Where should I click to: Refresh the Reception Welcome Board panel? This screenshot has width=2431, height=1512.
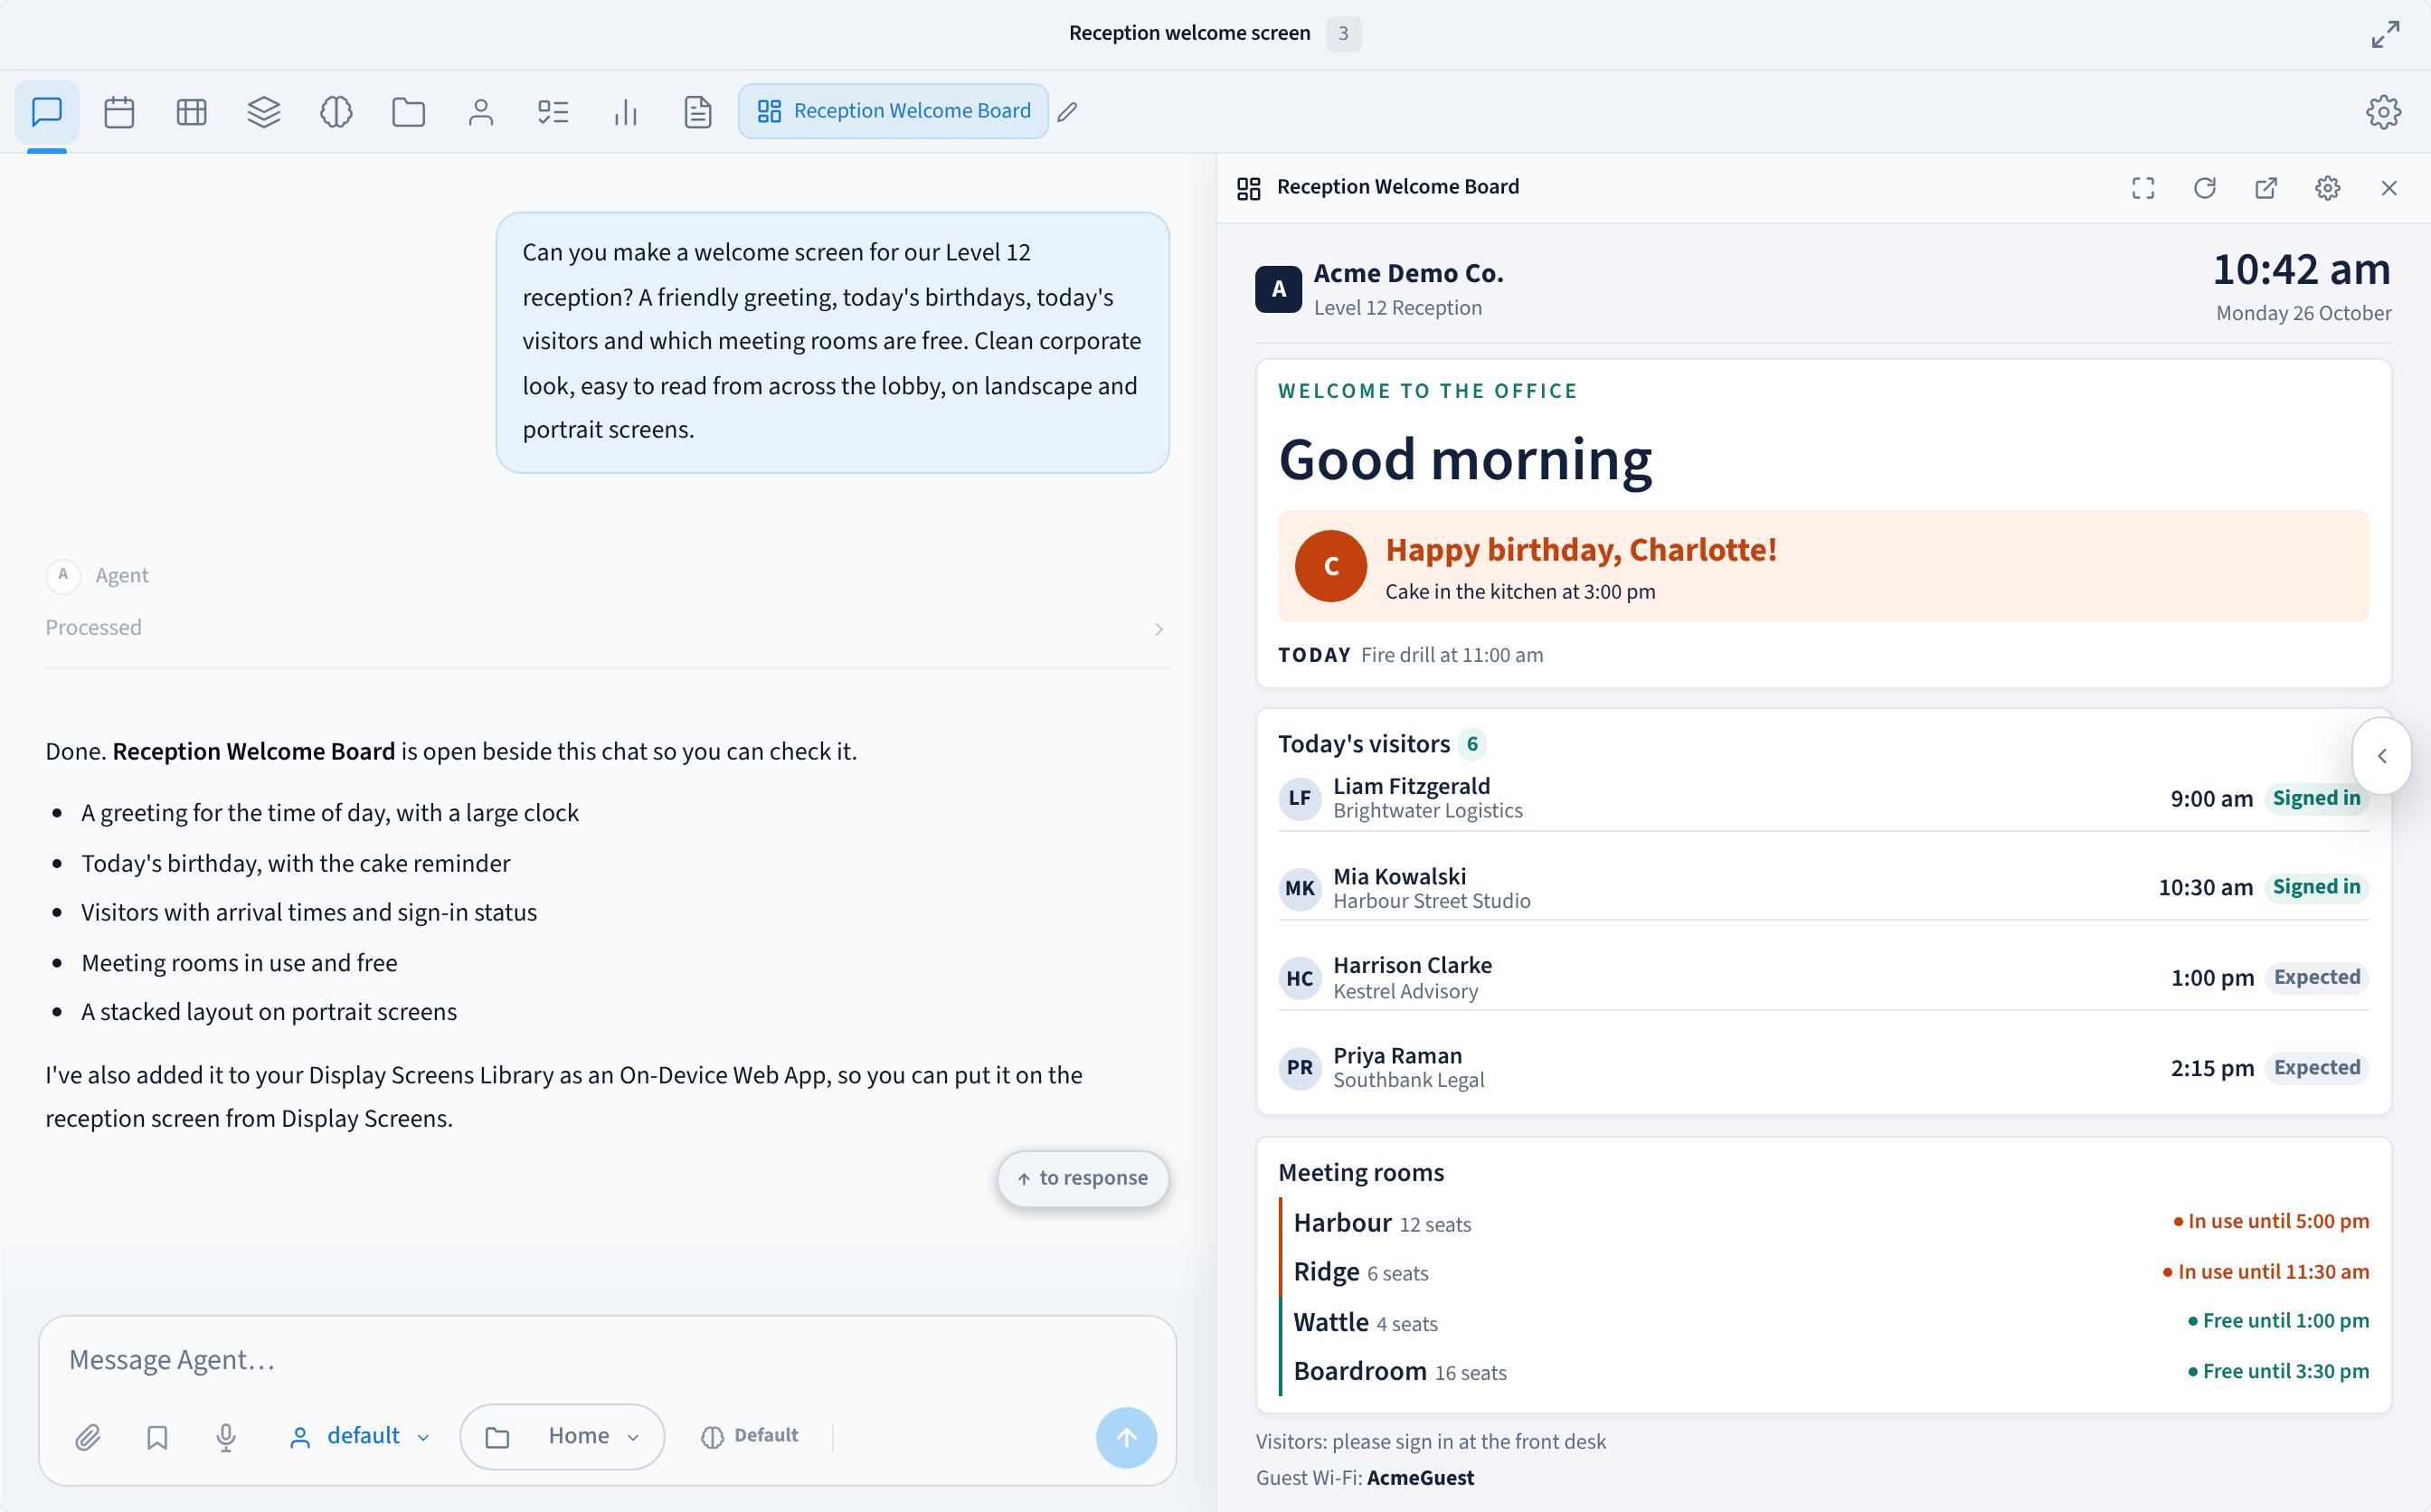[2204, 188]
